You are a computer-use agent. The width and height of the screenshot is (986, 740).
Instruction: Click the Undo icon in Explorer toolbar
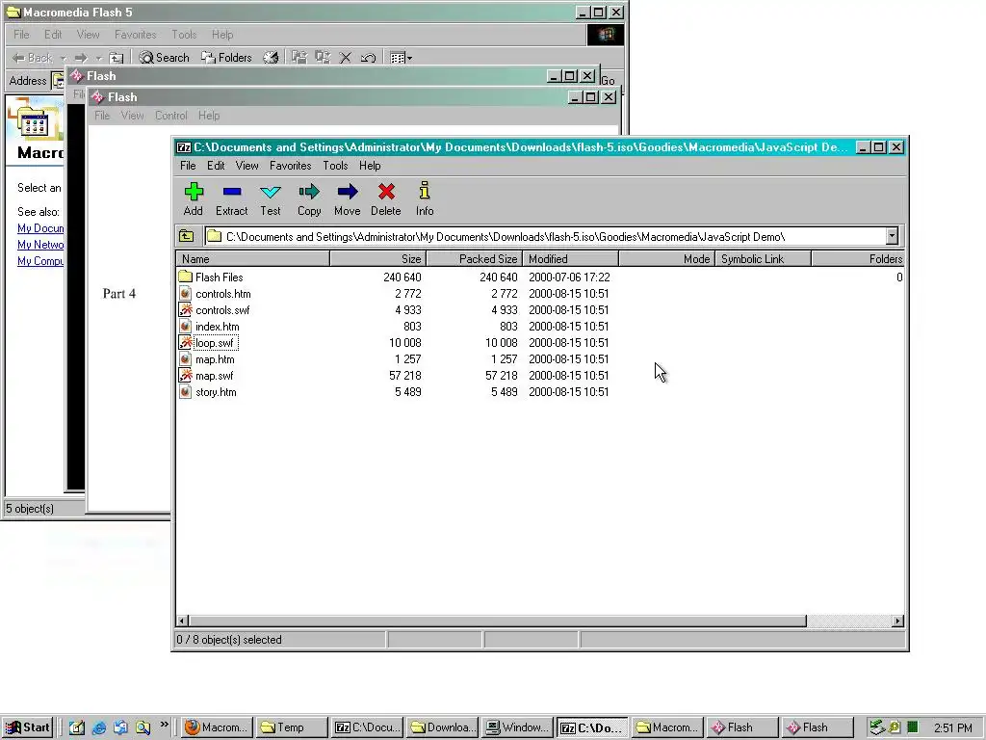click(x=368, y=57)
